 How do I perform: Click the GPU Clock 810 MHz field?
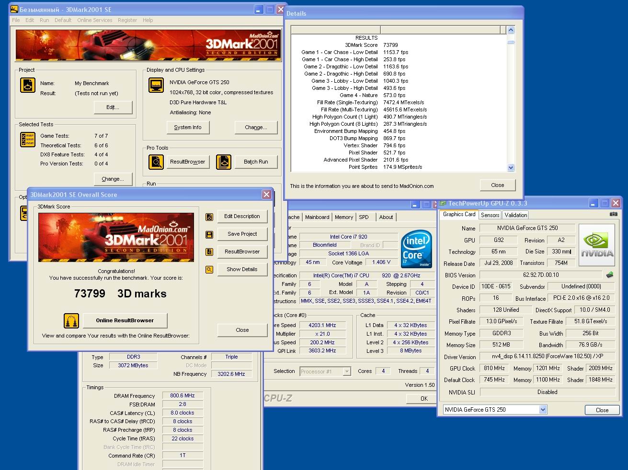tap(494, 368)
